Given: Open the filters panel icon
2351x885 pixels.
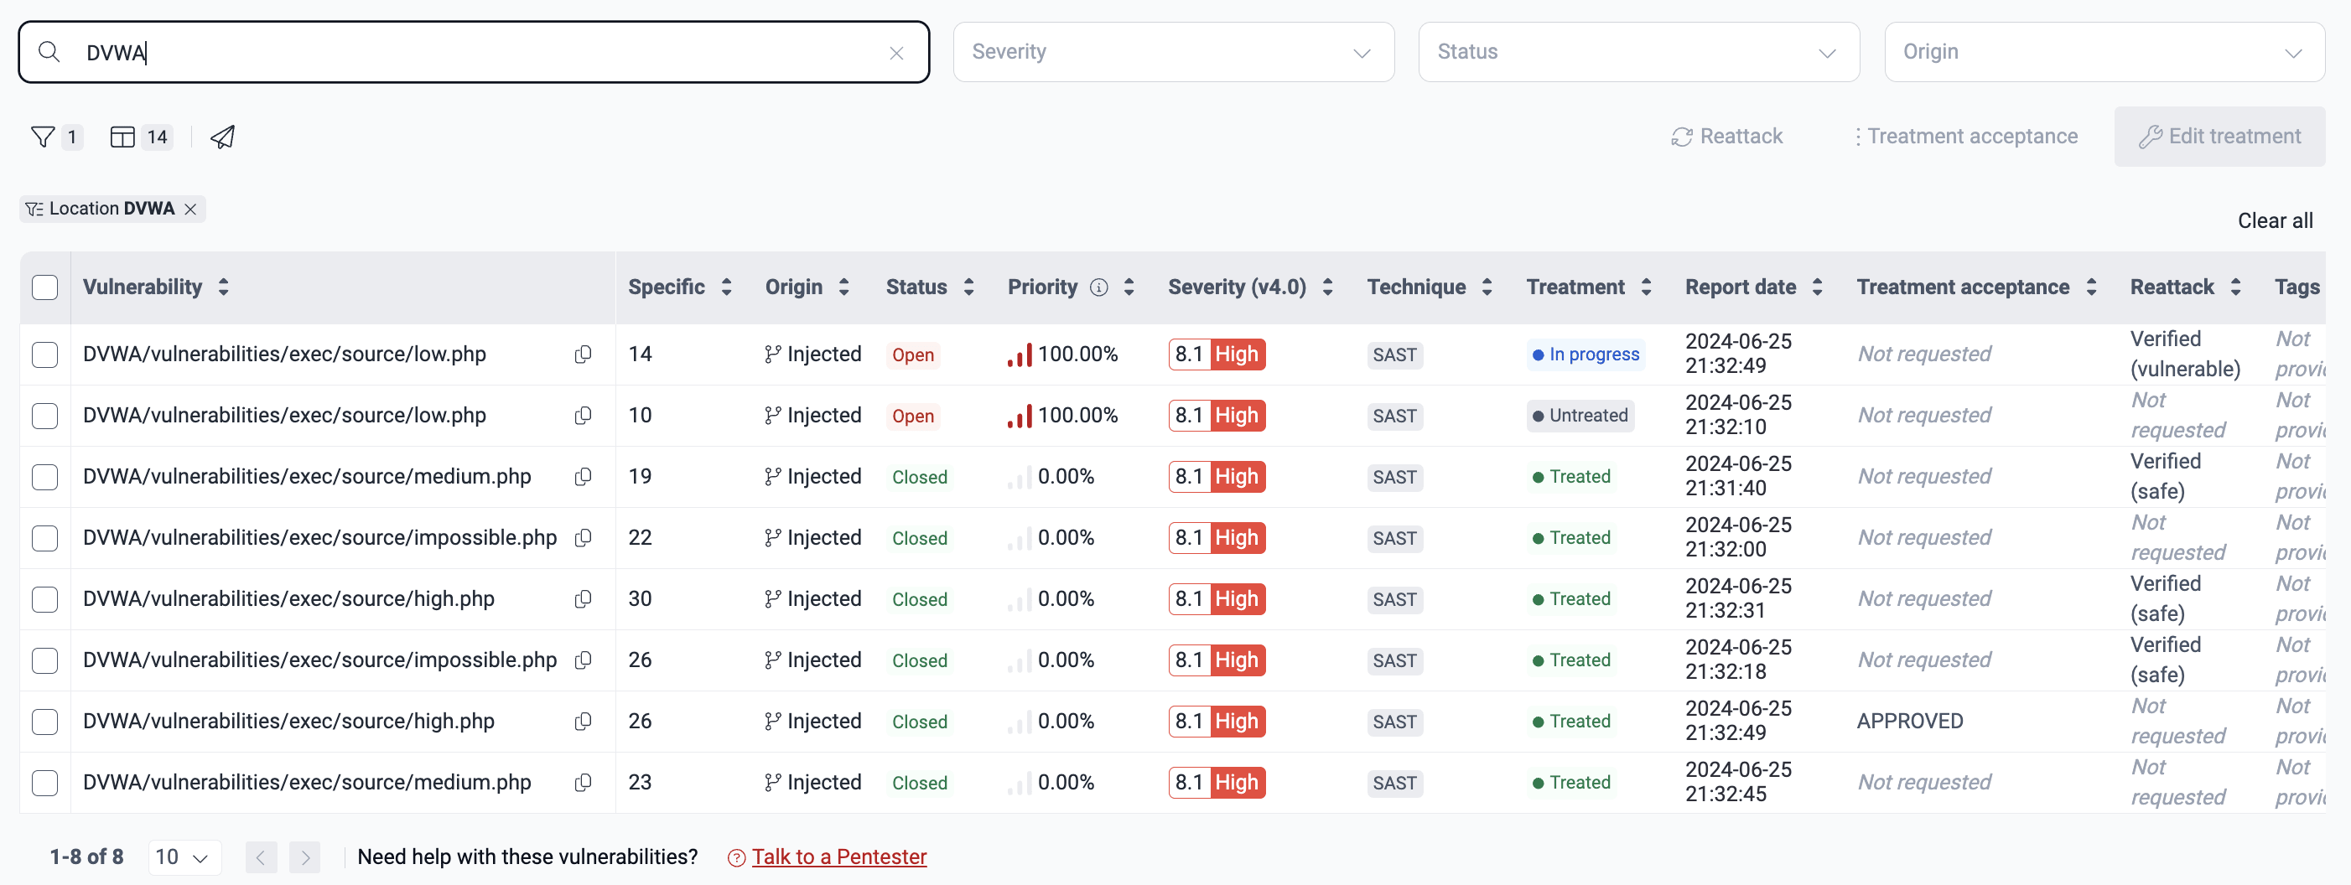Looking at the screenshot, I should (x=43, y=136).
